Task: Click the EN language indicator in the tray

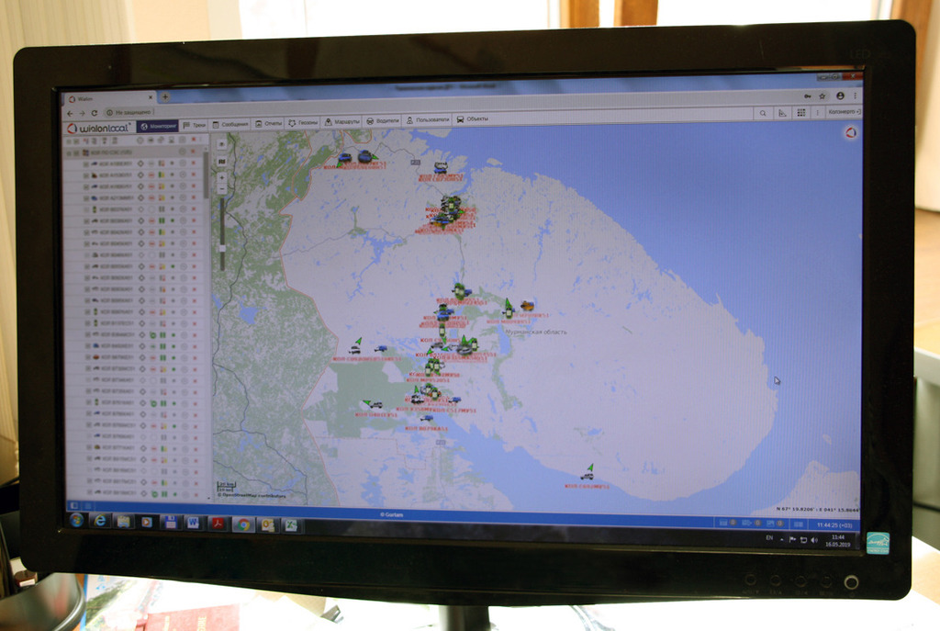Action: [769, 538]
